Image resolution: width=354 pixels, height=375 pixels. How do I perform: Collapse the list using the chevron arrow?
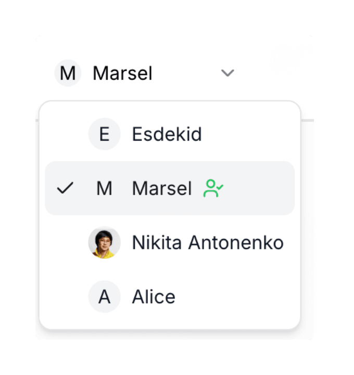(x=227, y=73)
